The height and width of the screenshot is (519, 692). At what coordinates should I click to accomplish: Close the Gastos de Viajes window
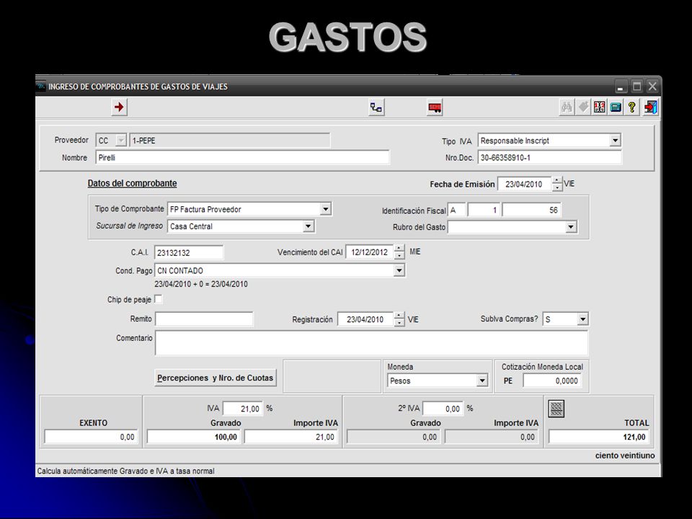click(x=652, y=86)
